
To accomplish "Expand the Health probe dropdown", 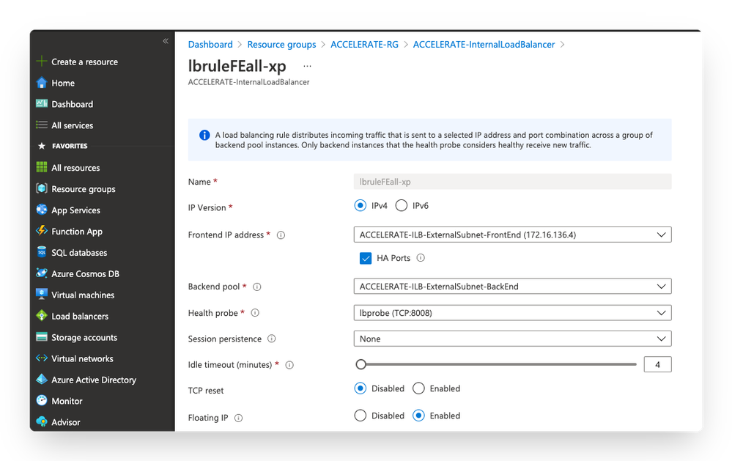I will click(x=512, y=313).
